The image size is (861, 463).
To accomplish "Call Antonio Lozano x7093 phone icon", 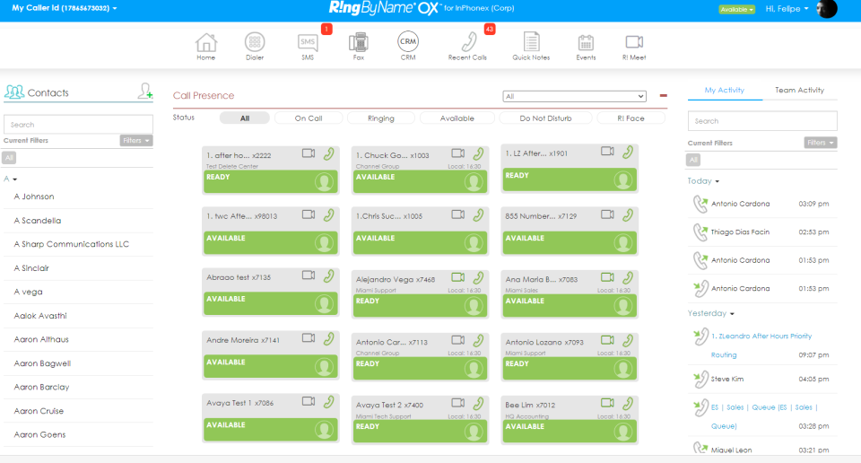I will coord(628,341).
